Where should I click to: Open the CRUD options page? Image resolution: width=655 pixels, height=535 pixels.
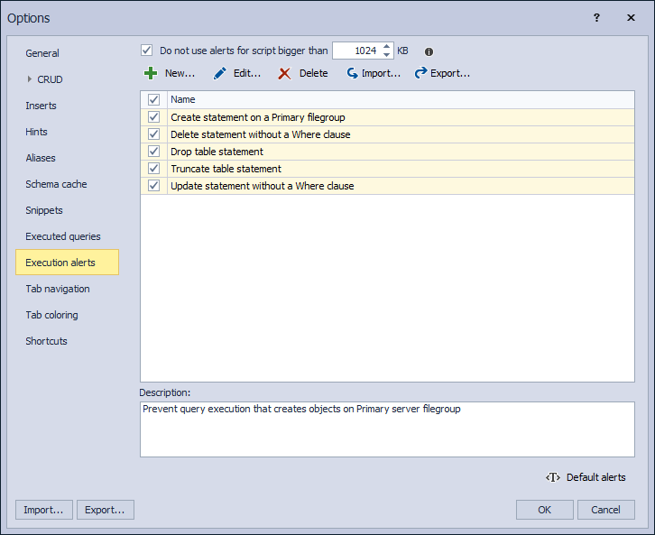point(50,79)
